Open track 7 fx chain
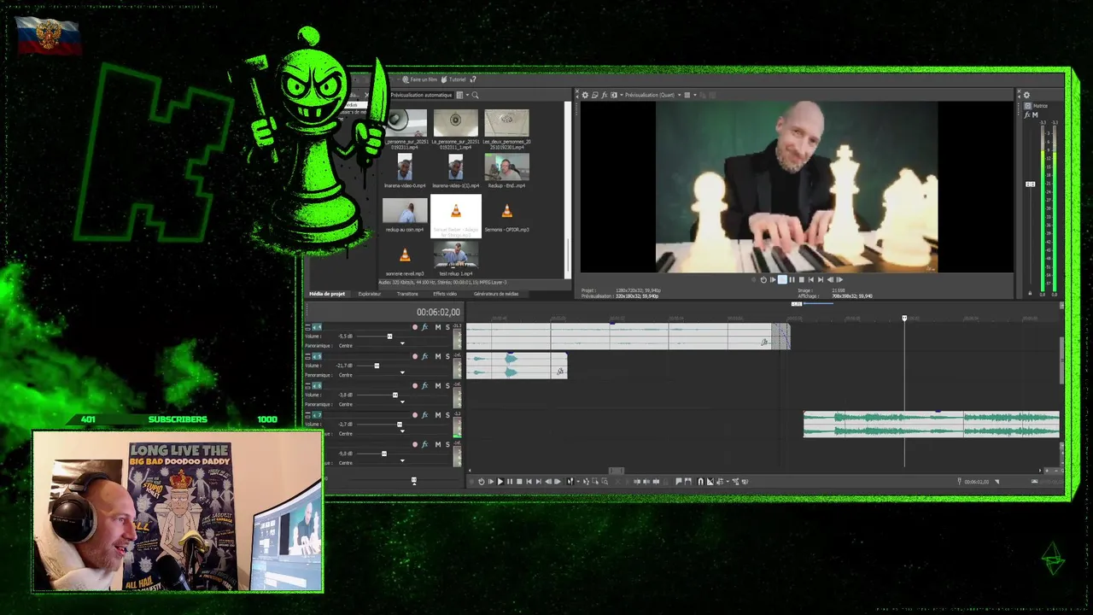The height and width of the screenshot is (615, 1093). pyautogui.click(x=424, y=415)
